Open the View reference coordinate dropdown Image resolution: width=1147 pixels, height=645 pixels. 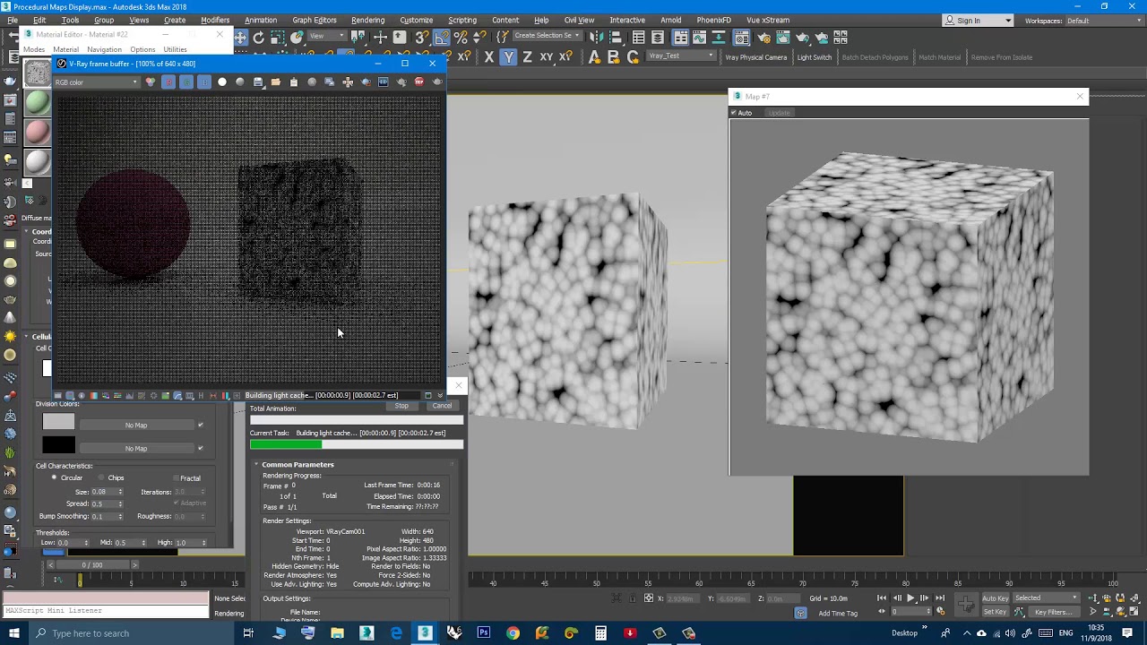329,36
